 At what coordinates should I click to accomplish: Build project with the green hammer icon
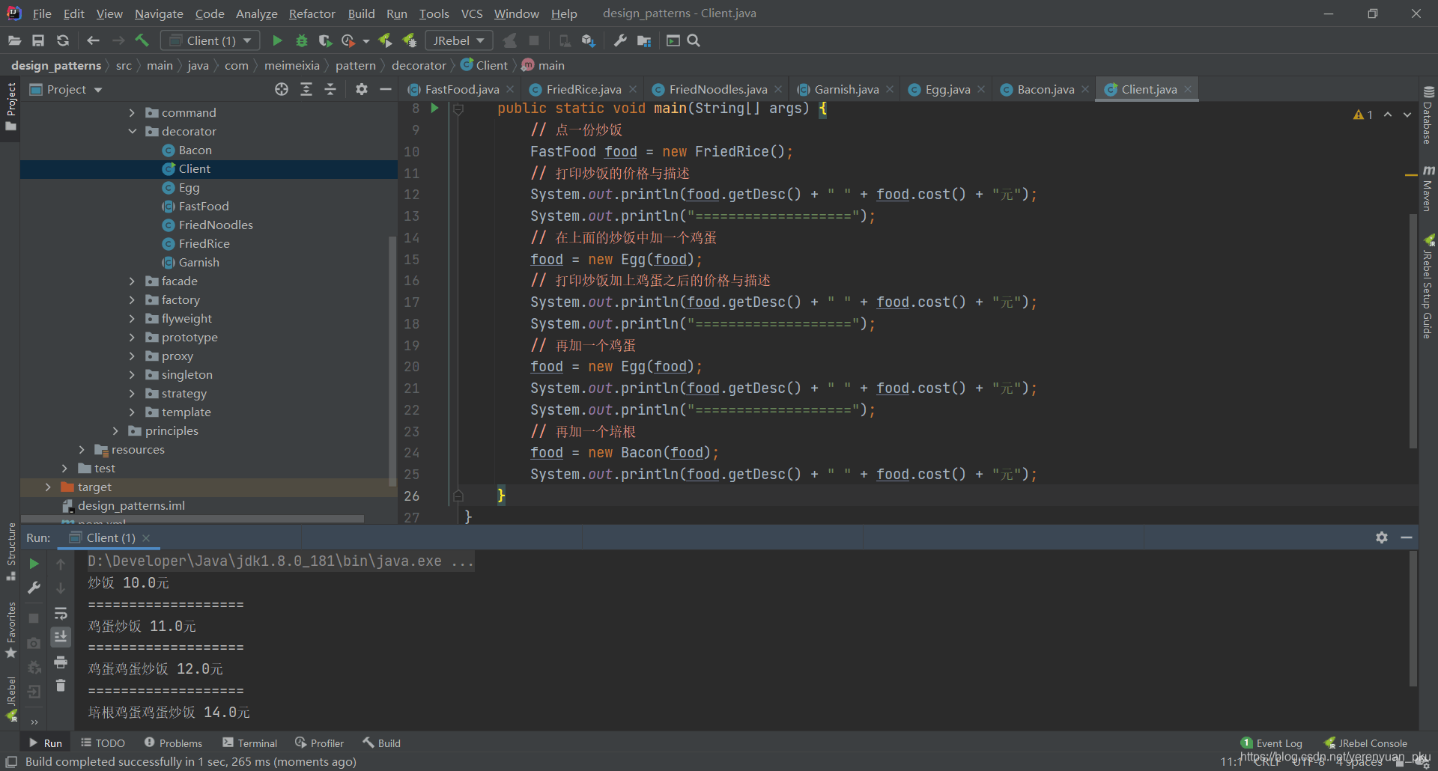point(142,40)
